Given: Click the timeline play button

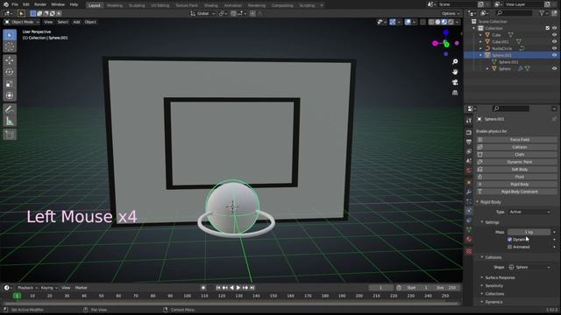Looking at the screenshot, I should (238, 288).
